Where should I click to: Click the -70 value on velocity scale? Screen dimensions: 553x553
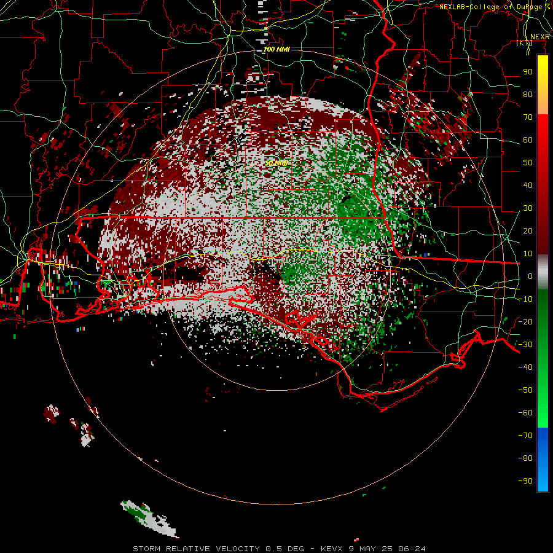tap(525, 436)
